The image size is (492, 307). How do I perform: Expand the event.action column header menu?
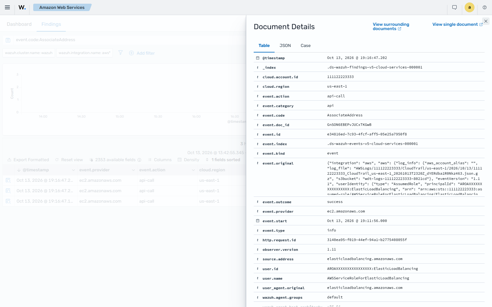tap(193, 170)
